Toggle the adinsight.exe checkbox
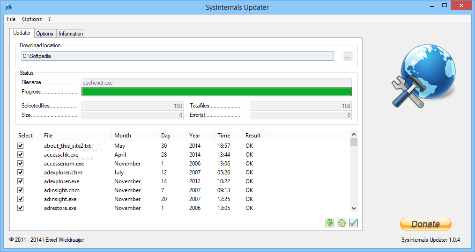The width and height of the screenshot is (475, 252). pyautogui.click(x=20, y=199)
